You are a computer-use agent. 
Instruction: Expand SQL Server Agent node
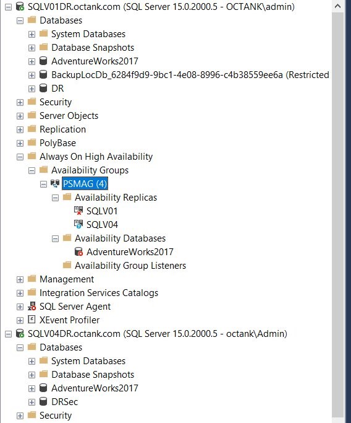point(20,307)
